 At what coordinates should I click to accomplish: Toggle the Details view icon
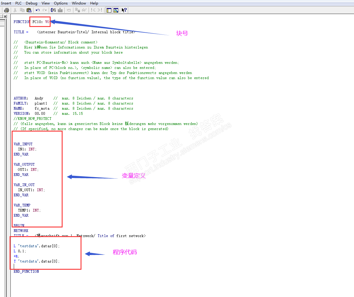pos(116,10)
